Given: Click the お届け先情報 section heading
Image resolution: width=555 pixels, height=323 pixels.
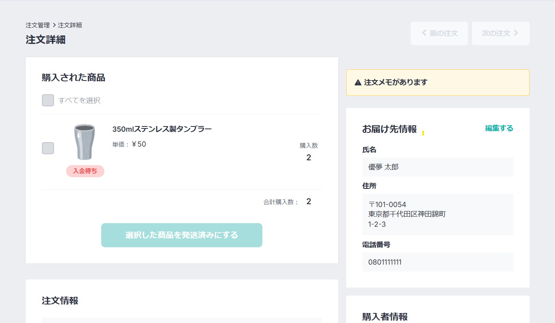Looking at the screenshot, I should pos(389,129).
